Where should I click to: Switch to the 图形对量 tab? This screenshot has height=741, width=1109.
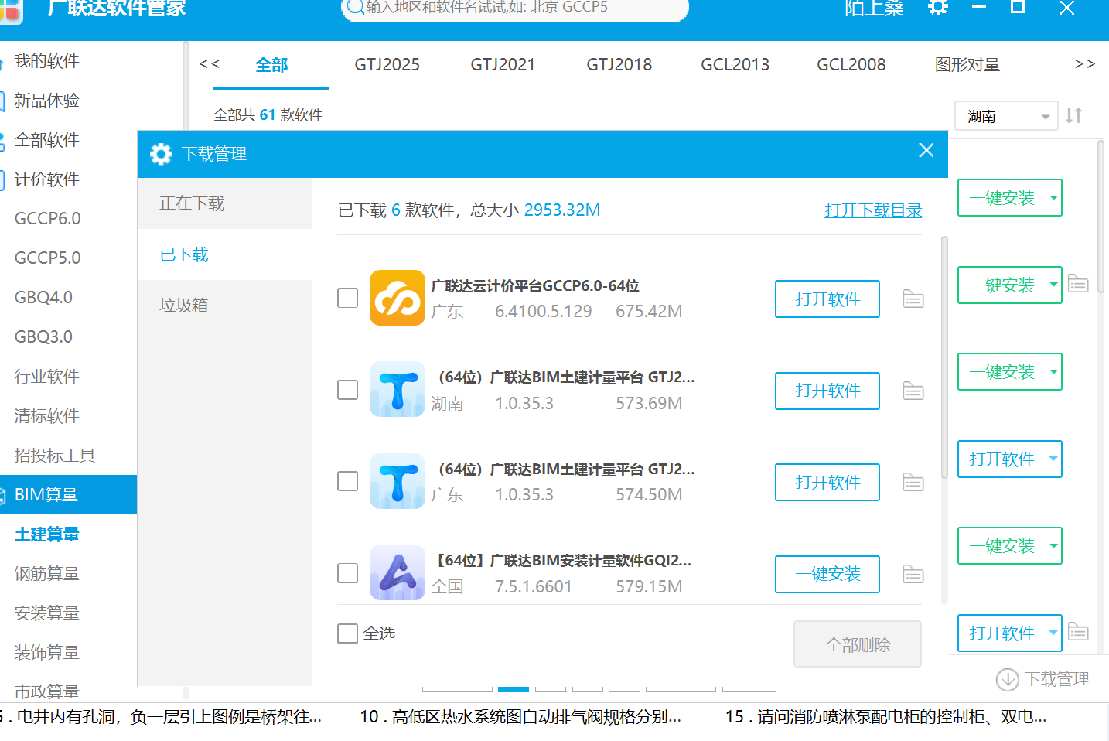[x=967, y=65]
